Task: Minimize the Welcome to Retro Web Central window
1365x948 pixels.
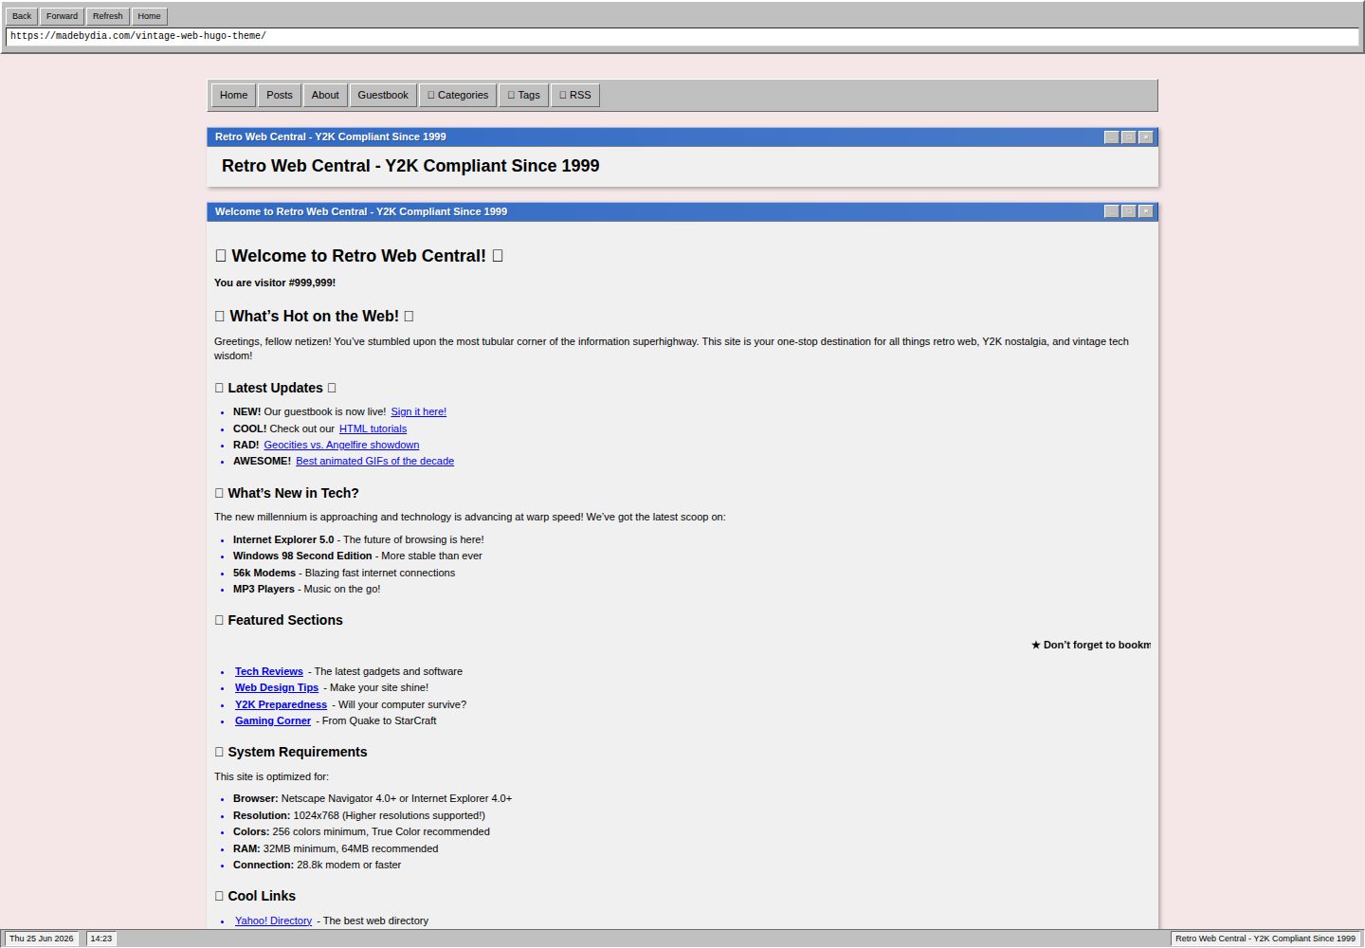Action: point(1112,211)
